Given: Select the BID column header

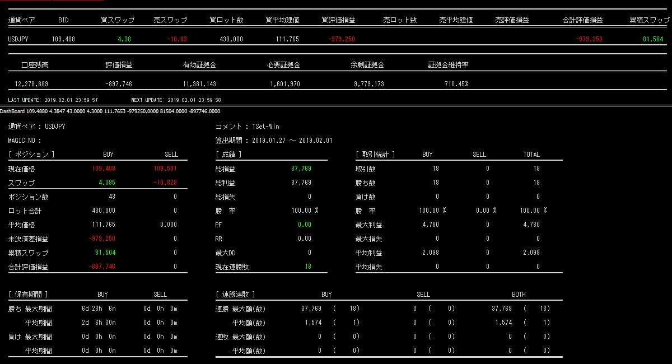Looking at the screenshot, I should (x=63, y=20).
